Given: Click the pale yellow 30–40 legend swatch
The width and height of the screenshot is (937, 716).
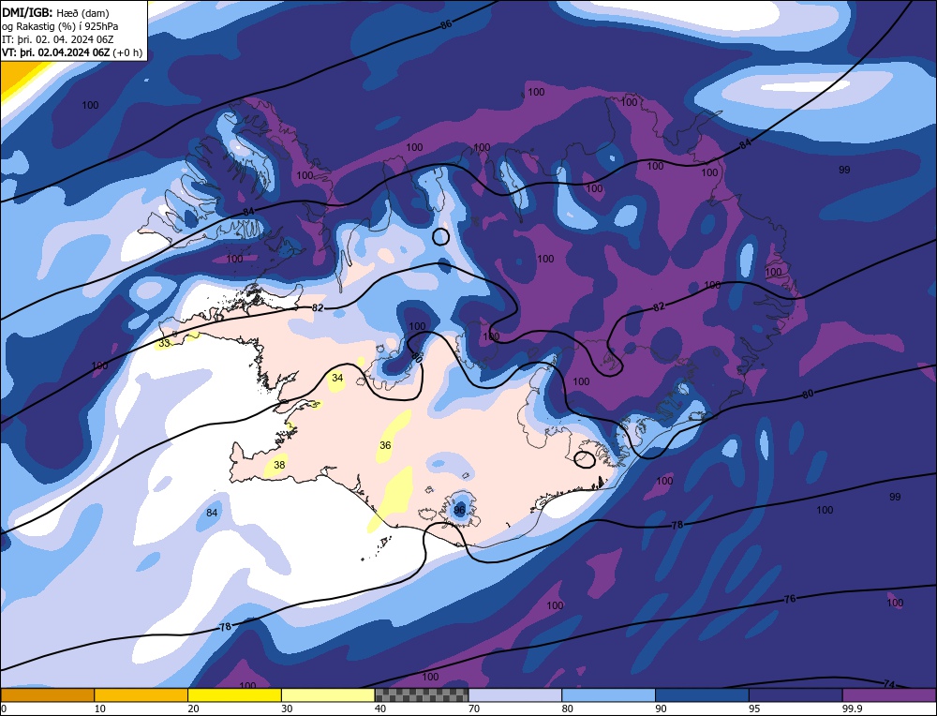Looking at the screenshot, I should click(x=328, y=694).
